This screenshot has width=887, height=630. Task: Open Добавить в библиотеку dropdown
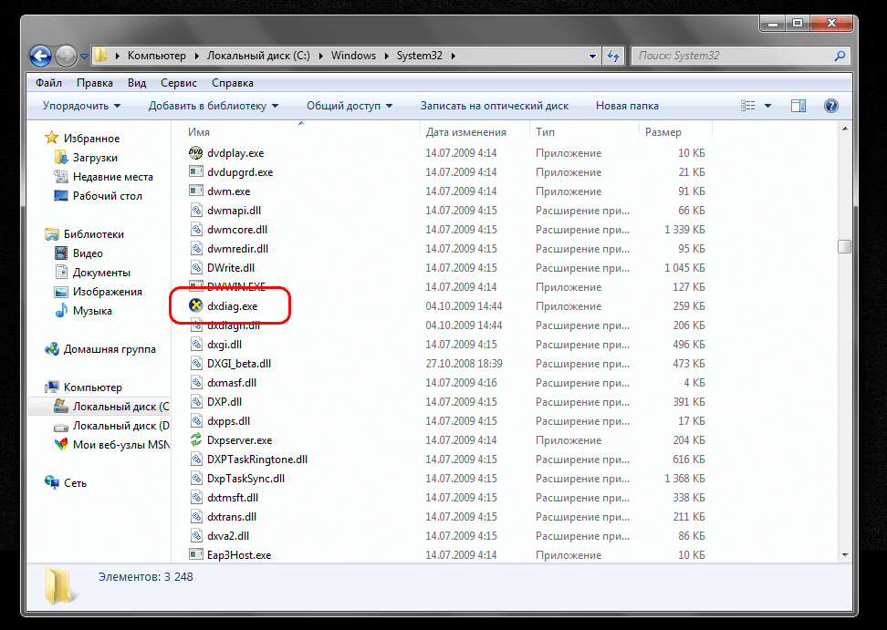pos(214,106)
